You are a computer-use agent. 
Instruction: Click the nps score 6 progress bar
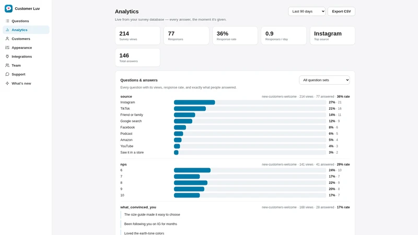coord(250,170)
